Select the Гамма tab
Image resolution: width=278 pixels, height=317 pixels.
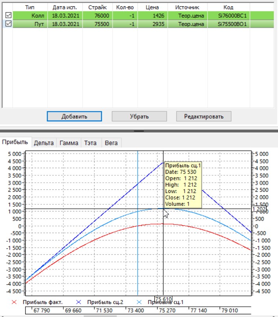coord(69,143)
